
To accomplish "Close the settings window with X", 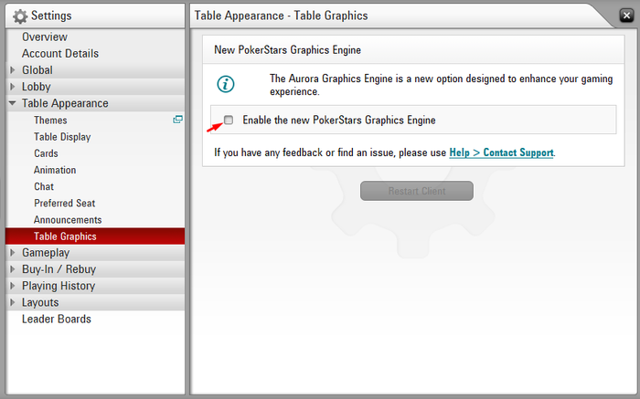I will 626,16.
